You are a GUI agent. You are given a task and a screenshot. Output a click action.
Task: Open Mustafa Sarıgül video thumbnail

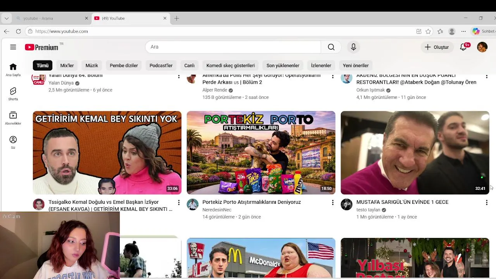coord(415,153)
